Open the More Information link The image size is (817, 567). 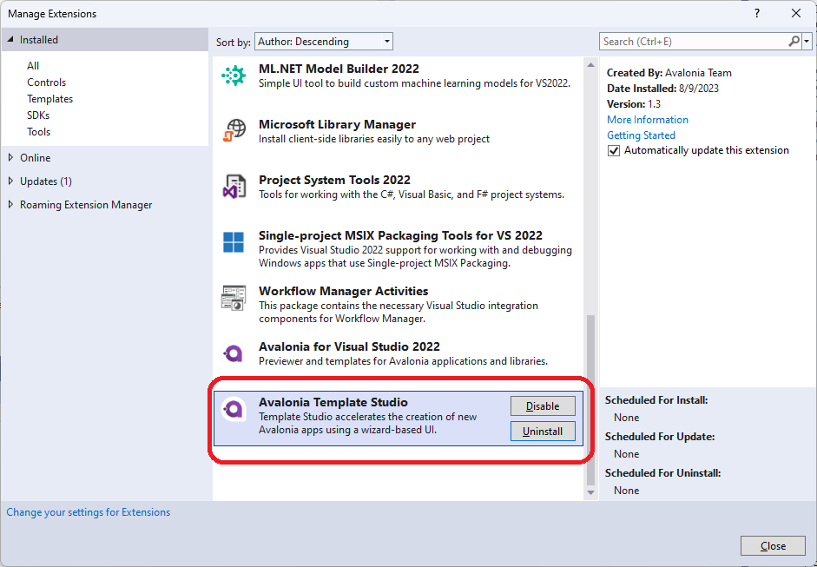[x=648, y=119]
